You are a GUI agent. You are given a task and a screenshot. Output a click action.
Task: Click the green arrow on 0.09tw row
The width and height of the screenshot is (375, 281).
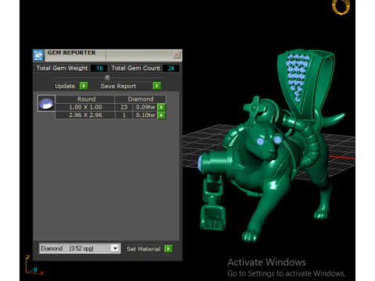(x=162, y=107)
